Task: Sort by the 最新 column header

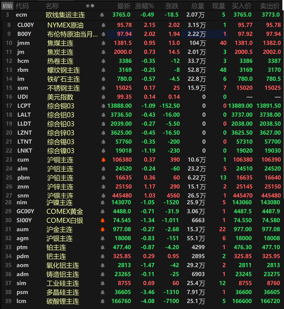Action: click(124, 6)
